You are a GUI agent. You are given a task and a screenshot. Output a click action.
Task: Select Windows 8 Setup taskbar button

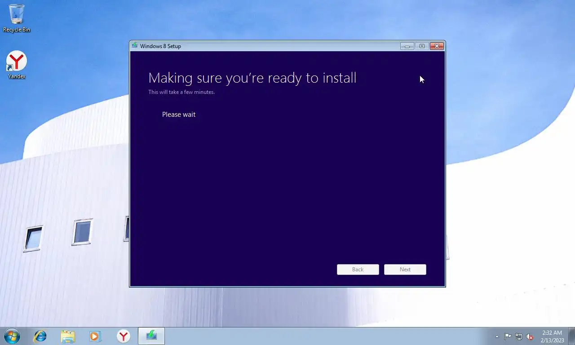tap(151, 336)
